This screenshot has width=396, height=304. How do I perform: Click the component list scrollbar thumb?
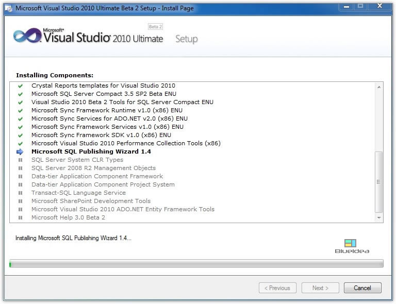pyautogui.click(x=378, y=182)
